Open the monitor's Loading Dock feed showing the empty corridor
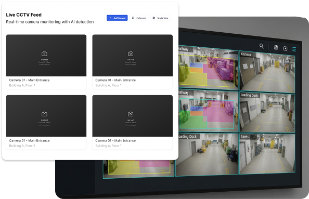309x199 pixels. coord(267,113)
